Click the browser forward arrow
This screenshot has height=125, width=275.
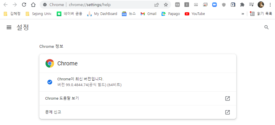(15, 5)
